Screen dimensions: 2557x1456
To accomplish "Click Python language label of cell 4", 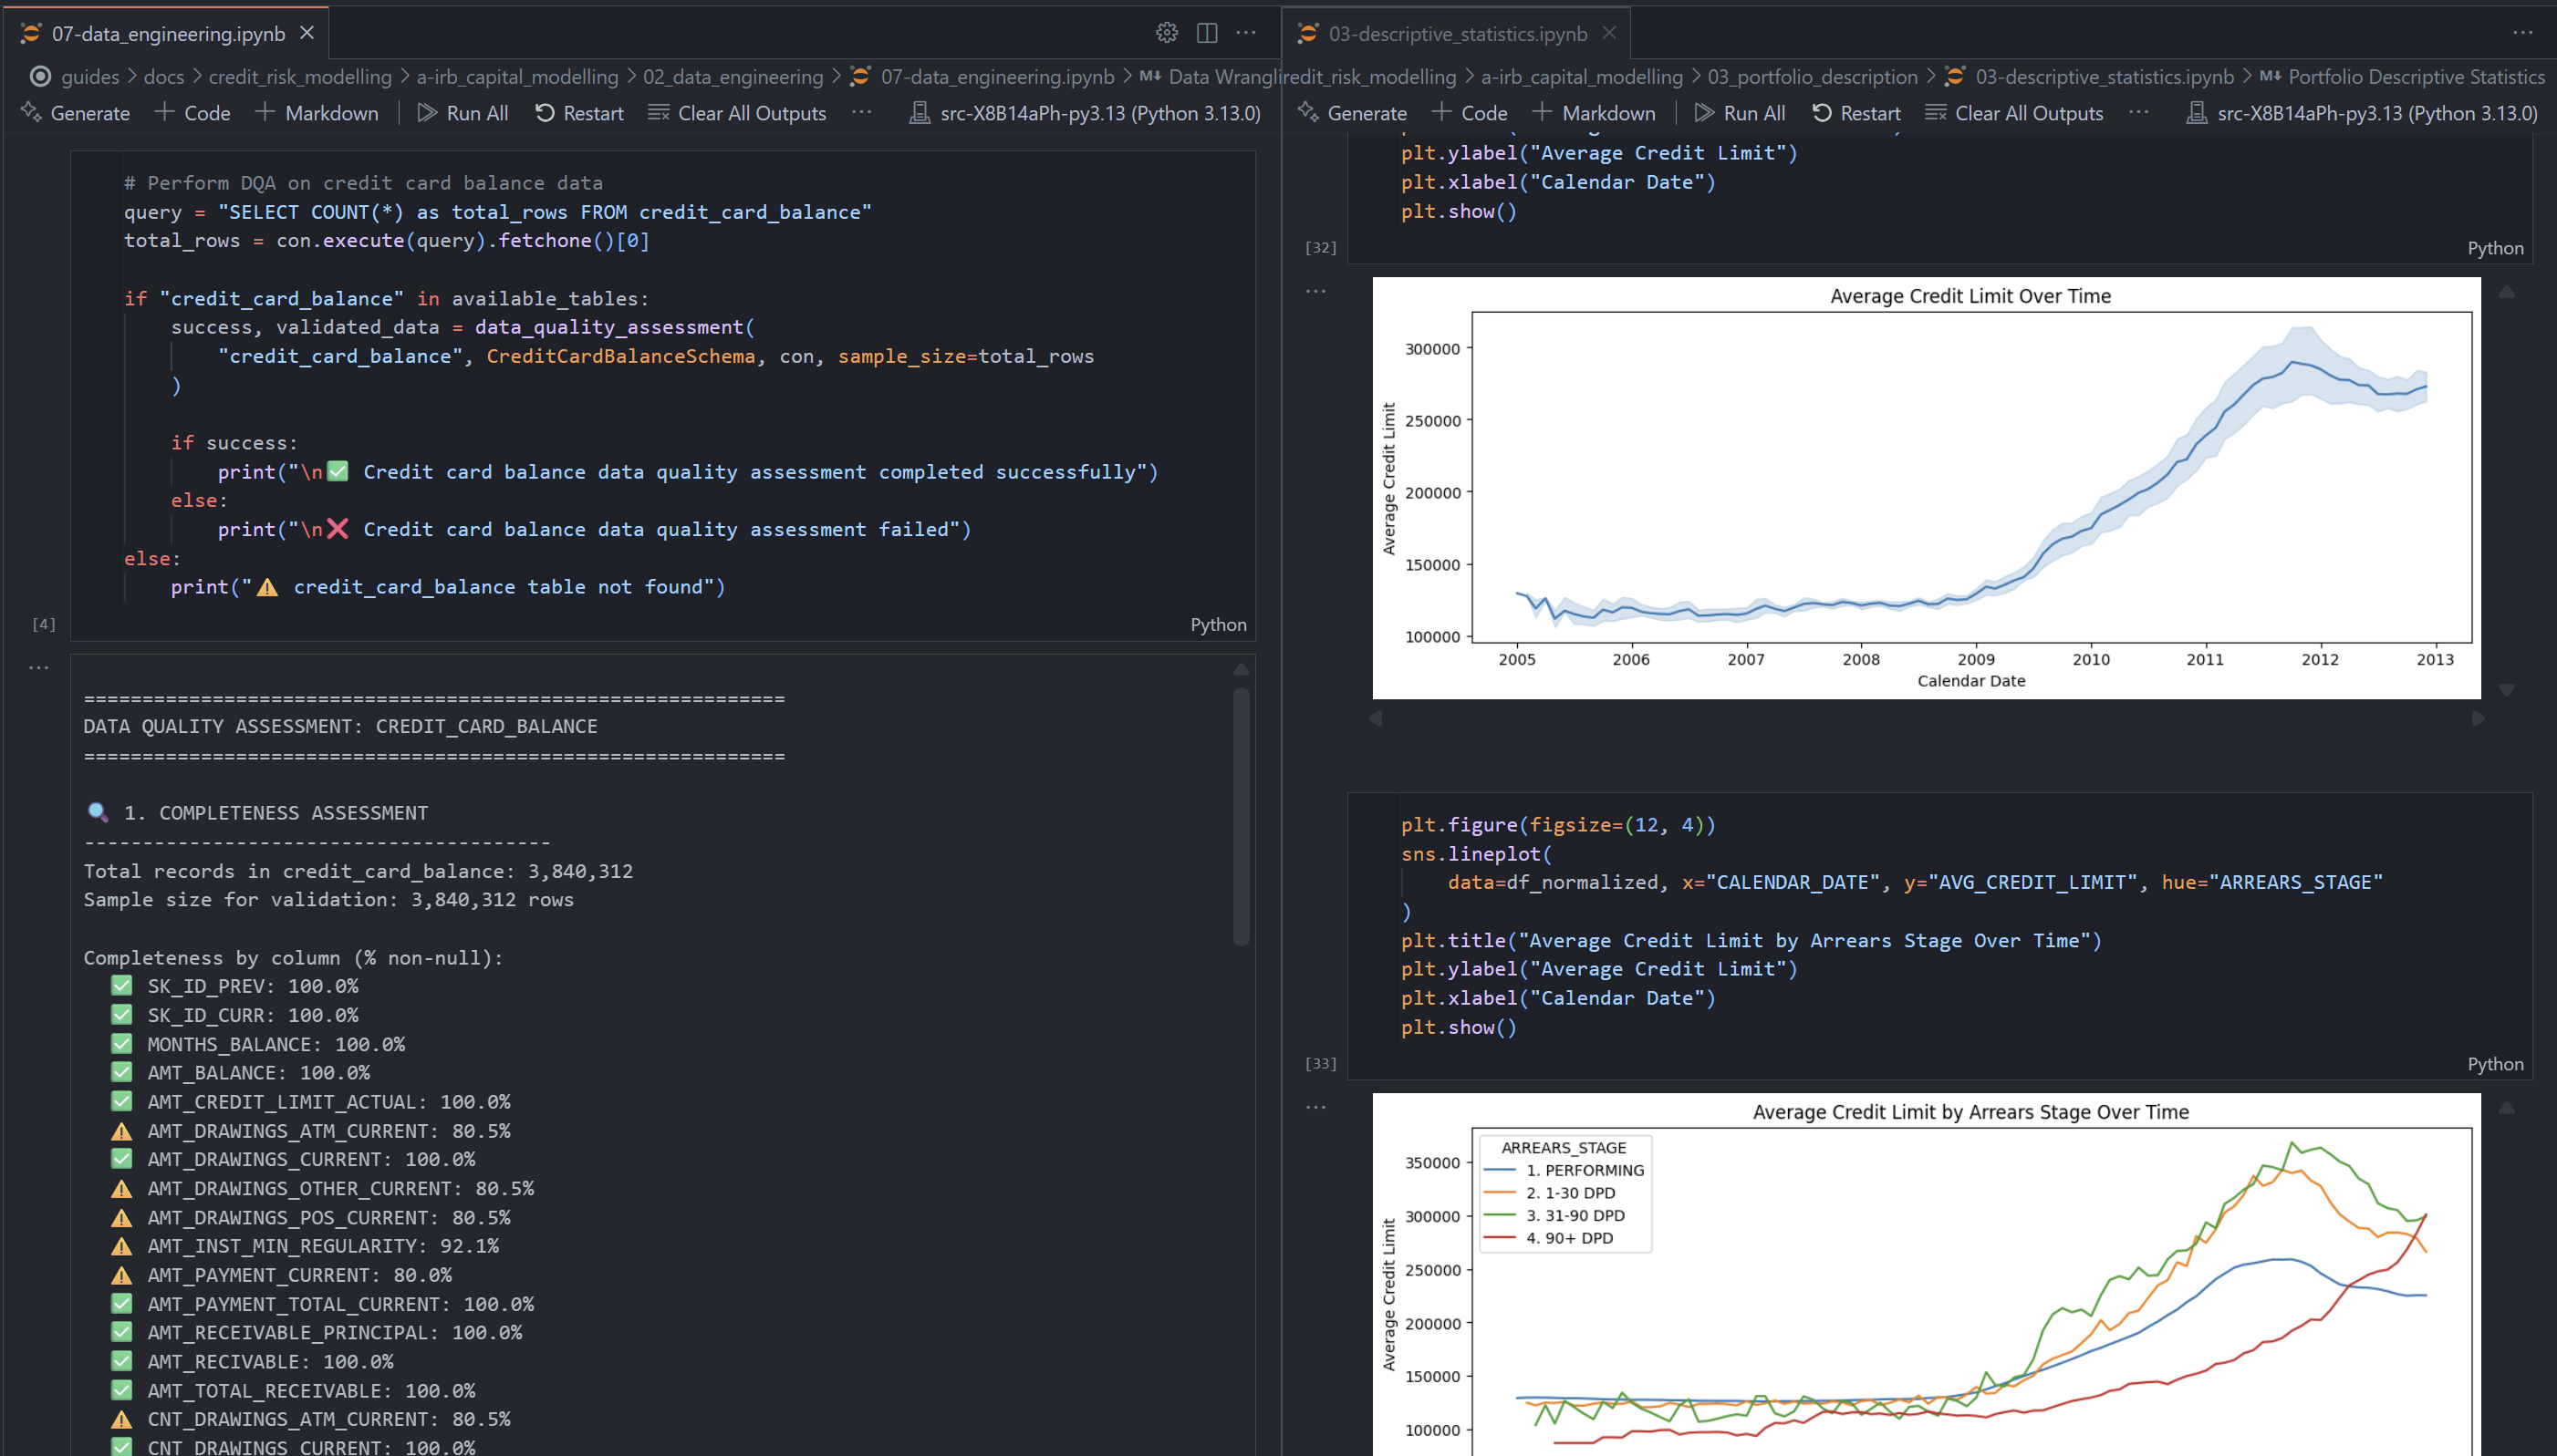I will (1218, 624).
